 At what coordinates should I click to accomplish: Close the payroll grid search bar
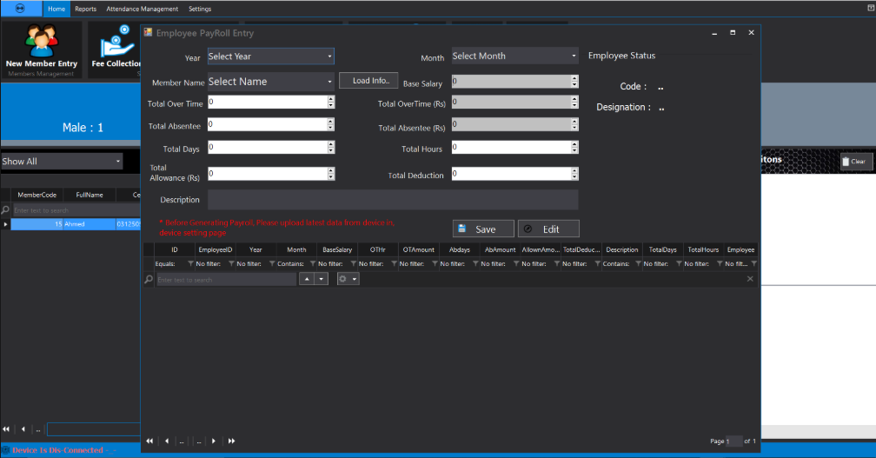click(x=751, y=279)
